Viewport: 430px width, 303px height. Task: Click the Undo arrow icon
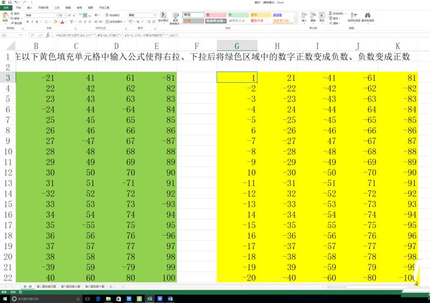coord(16,2)
